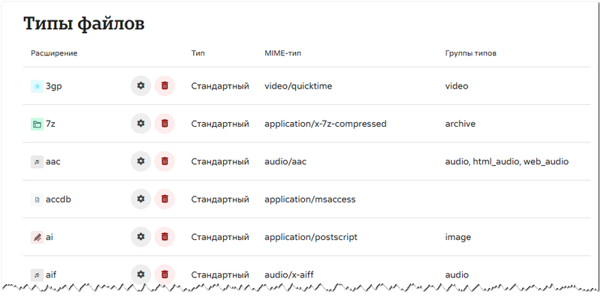The width and height of the screenshot is (601, 297).
Task: Click the MIME-тип column header
Action: pos(283,53)
